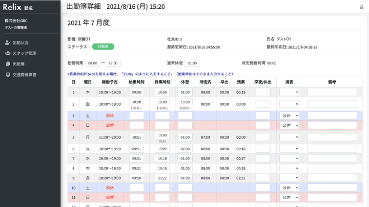Click the スタッフ管理 people icon
369x207 pixels.
8,53
